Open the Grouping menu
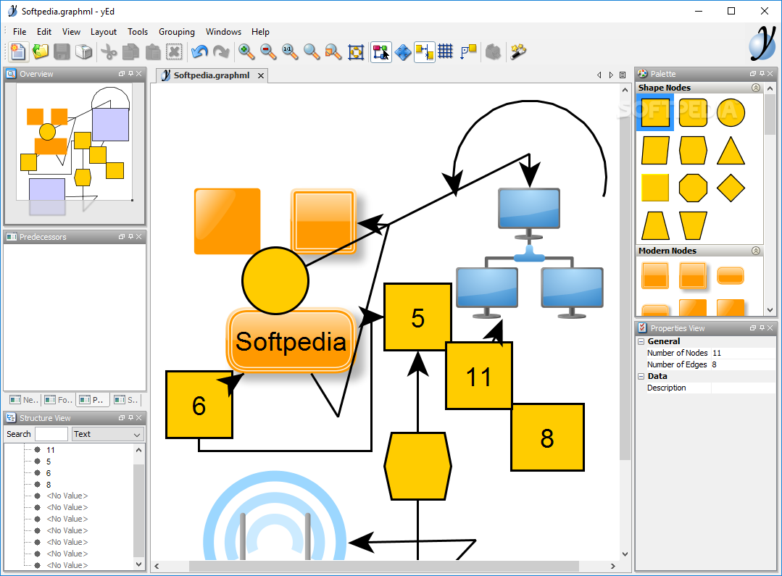 click(177, 31)
